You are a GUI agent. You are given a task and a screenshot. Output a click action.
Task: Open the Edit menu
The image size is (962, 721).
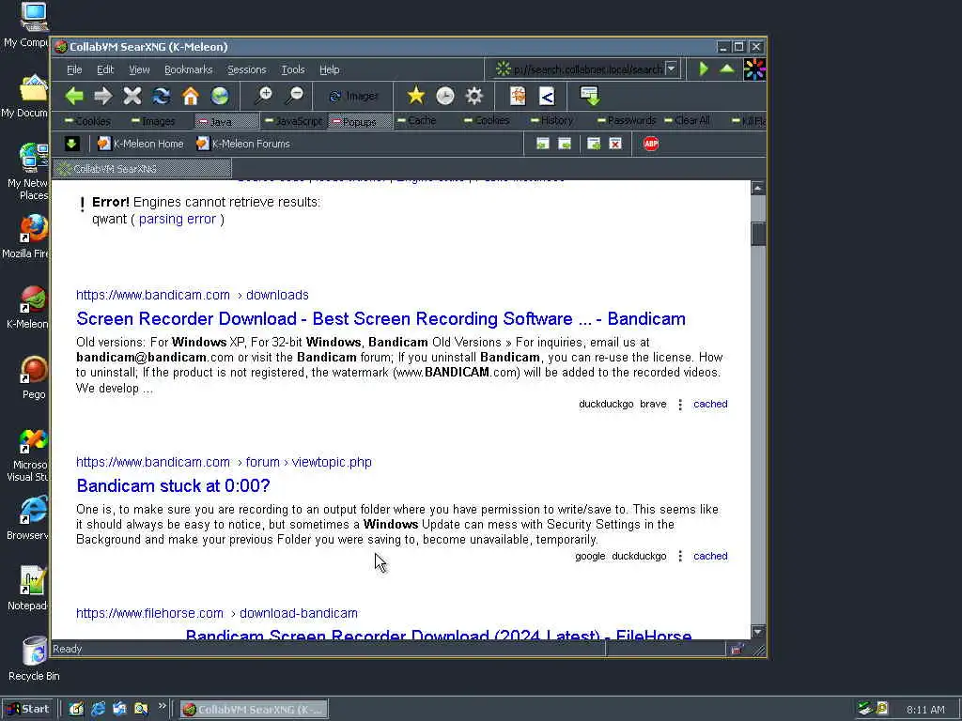[x=105, y=69]
